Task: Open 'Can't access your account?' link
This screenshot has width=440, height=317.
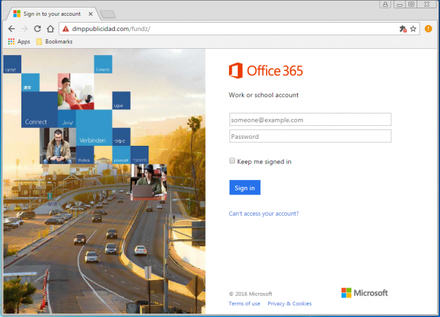Action: coord(263,214)
